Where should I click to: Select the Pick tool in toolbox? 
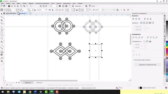[2, 14]
